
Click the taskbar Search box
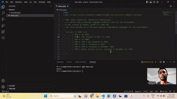pos(63,96)
